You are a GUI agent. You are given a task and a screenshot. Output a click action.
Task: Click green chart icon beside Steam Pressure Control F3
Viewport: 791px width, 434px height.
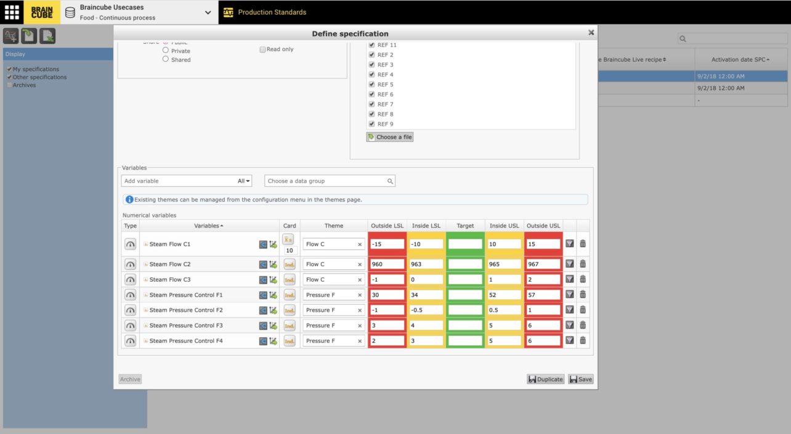click(273, 325)
